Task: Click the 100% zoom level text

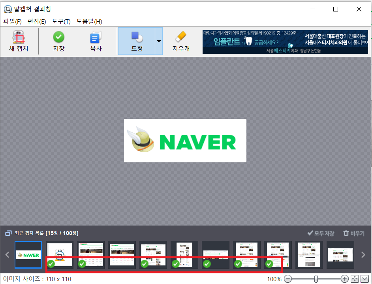Action: 274,279
